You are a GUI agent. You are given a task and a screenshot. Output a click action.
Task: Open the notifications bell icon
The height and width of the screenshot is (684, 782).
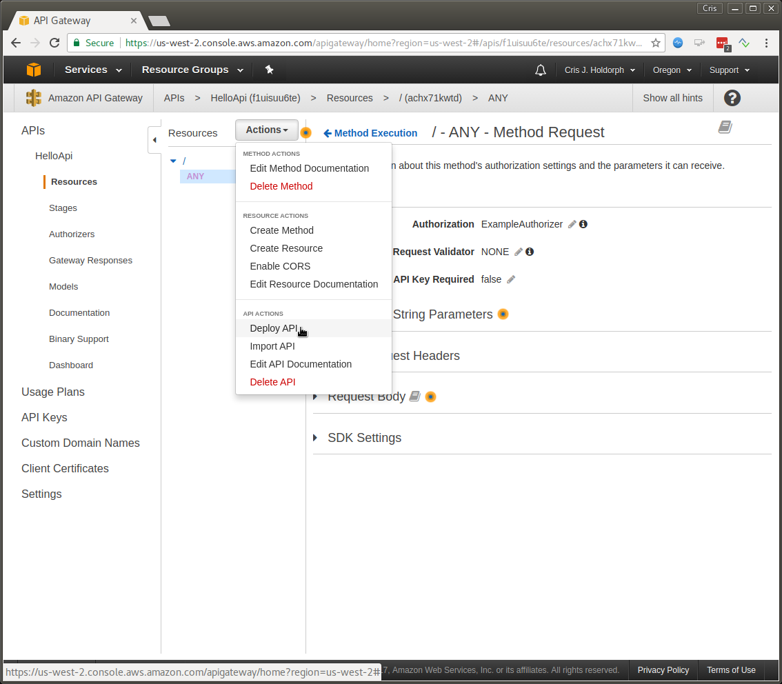point(541,70)
